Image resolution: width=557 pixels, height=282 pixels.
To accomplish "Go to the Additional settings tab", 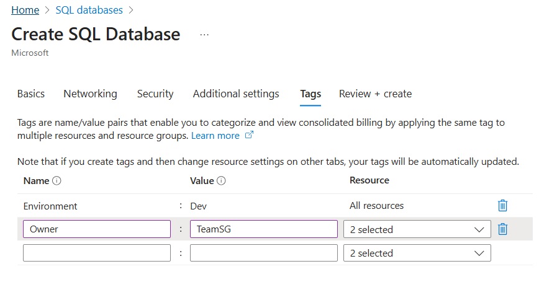I will tap(236, 94).
